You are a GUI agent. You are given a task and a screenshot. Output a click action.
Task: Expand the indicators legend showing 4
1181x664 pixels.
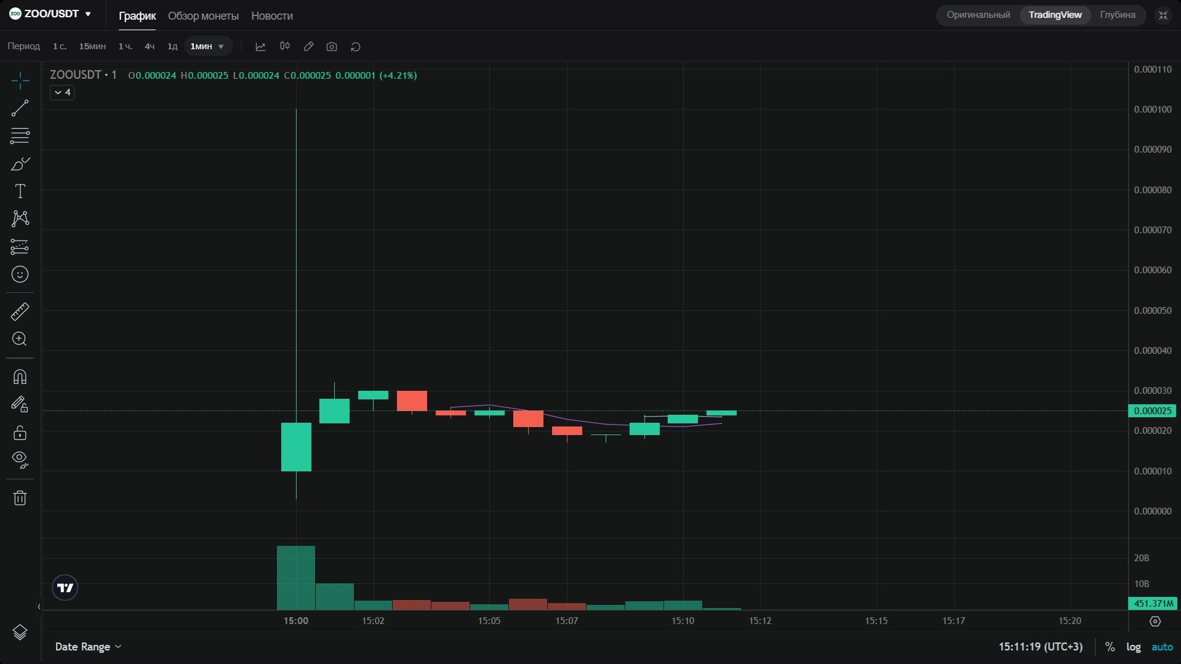pos(62,92)
